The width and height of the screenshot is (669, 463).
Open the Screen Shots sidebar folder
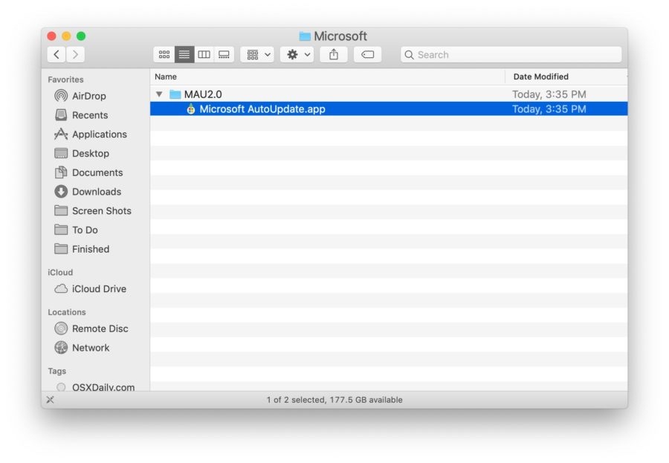[93, 211]
